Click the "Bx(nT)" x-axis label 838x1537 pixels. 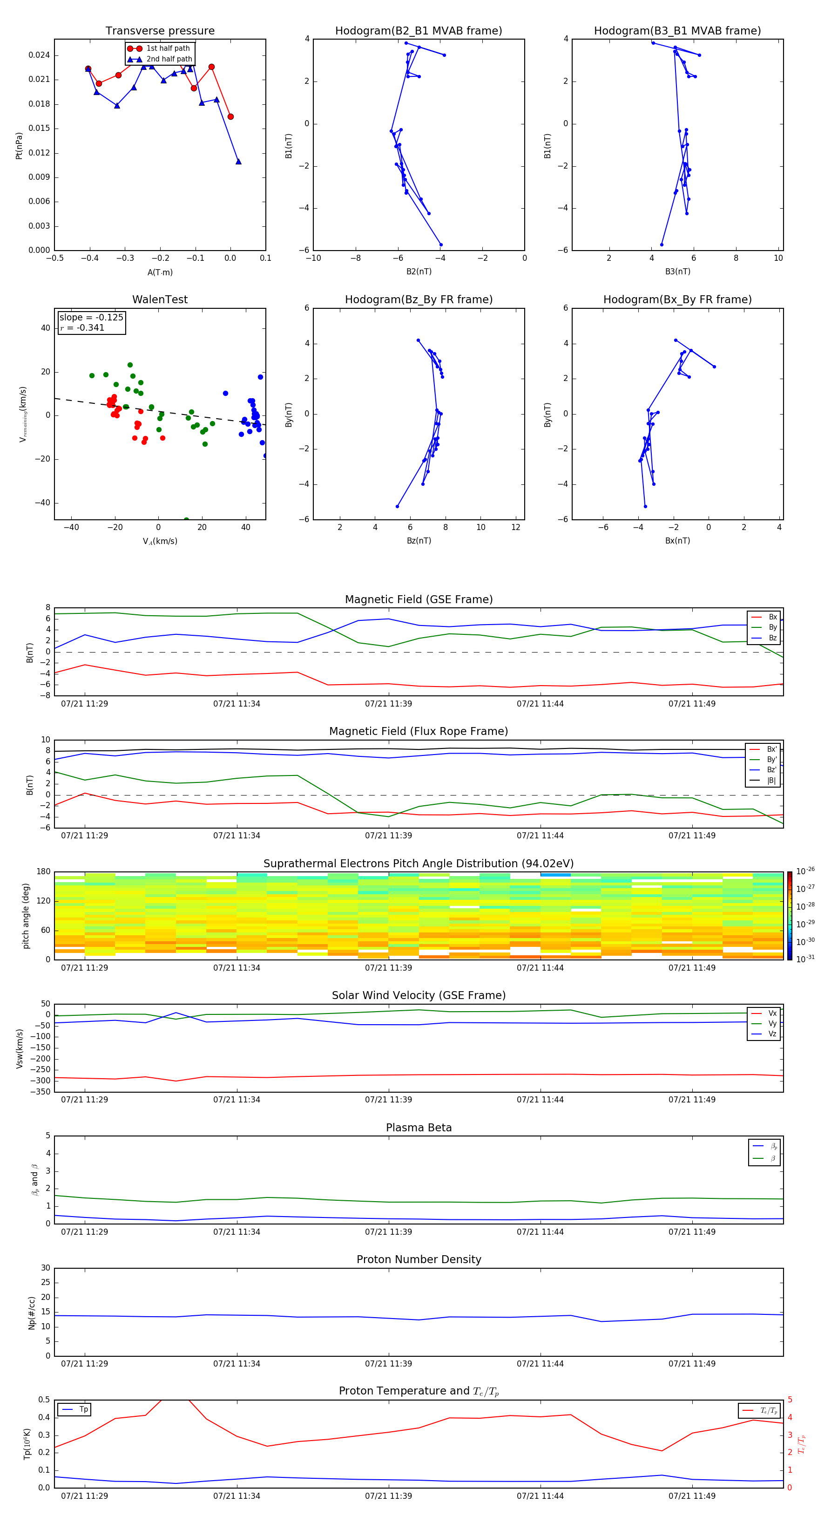click(x=677, y=541)
